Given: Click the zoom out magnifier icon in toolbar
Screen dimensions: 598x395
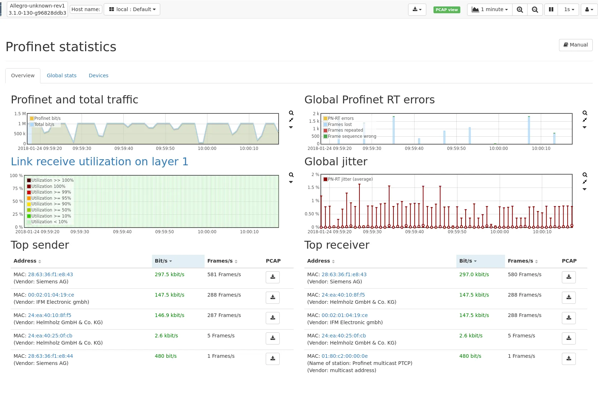Looking at the screenshot, I should click(x=535, y=10).
